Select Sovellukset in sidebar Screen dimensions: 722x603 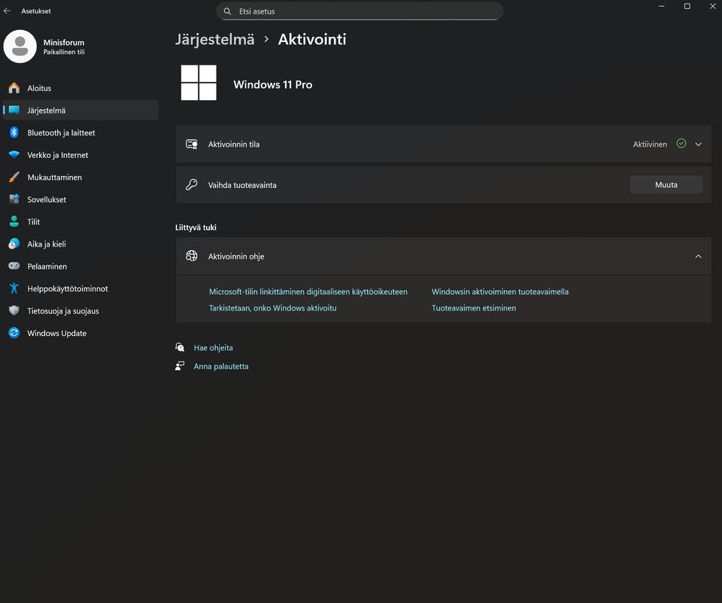coord(81,199)
